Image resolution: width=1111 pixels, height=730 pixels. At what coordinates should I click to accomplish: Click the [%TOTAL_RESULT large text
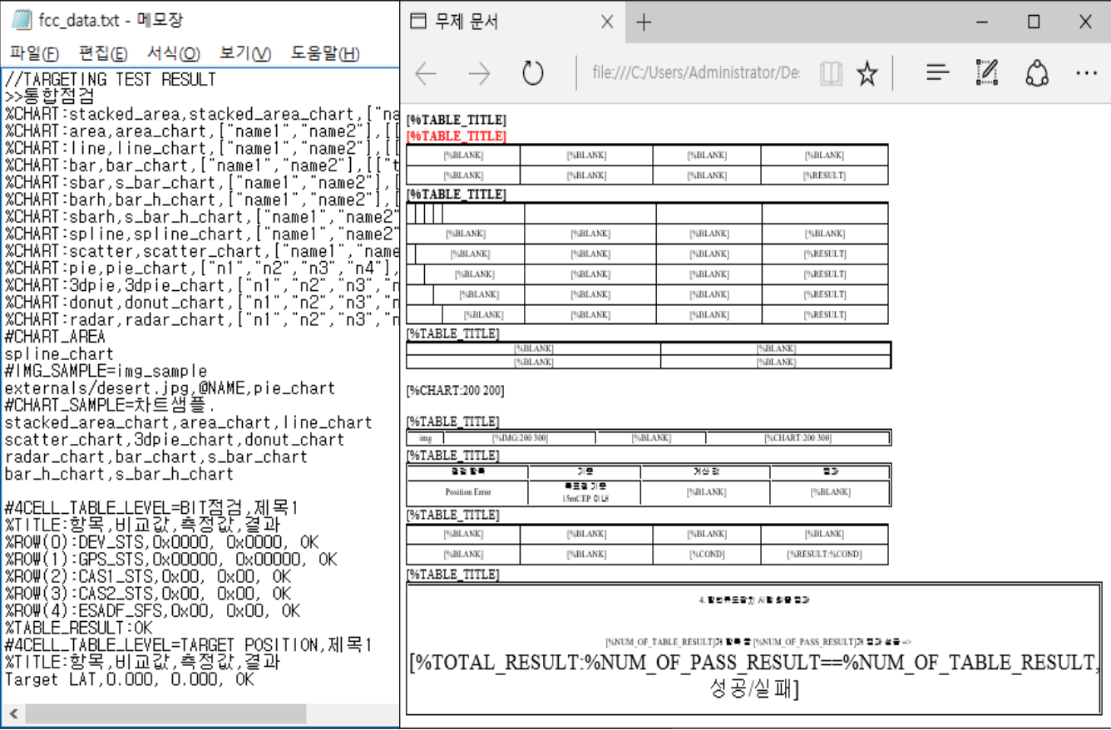pos(754,663)
